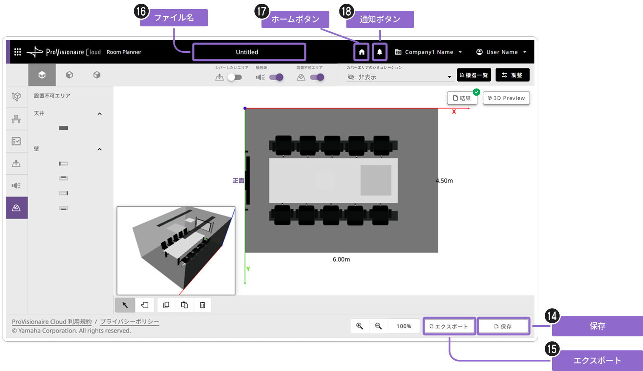Click the 設置不可エリア panel heading
643x371 pixels.
(52, 96)
